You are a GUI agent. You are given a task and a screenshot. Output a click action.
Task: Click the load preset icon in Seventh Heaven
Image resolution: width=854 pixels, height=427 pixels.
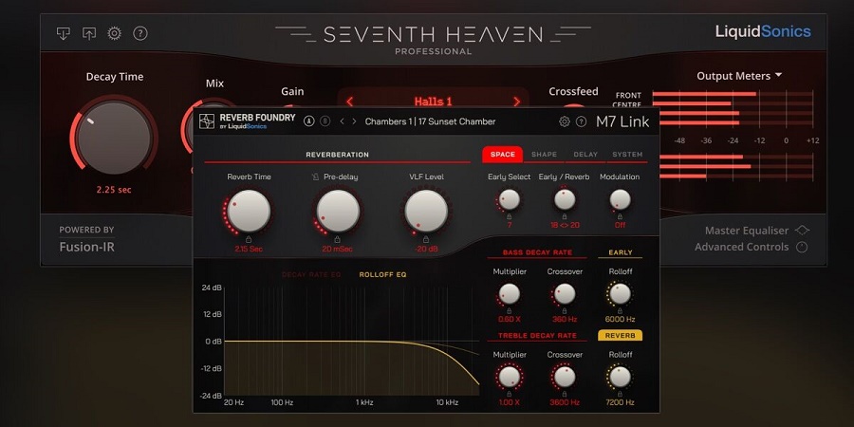[x=64, y=33]
